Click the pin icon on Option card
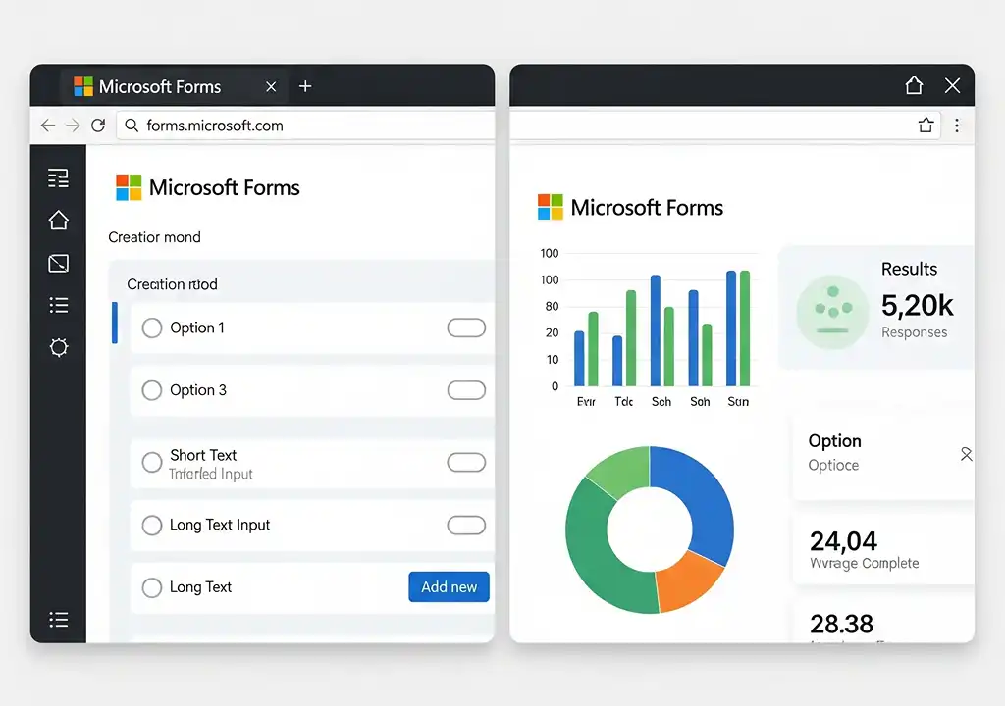 [x=966, y=454]
